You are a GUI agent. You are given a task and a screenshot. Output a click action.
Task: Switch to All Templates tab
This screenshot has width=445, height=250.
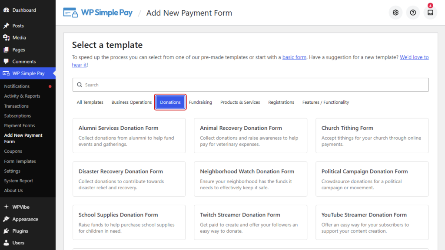coord(90,102)
